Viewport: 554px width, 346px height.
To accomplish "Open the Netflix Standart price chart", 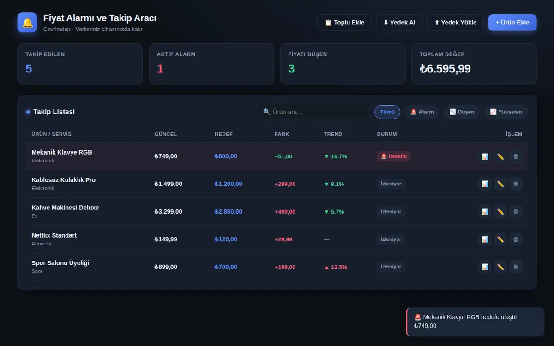I will pos(485,239).
